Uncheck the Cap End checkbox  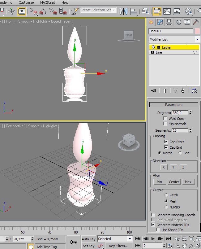tap(166, 147)
